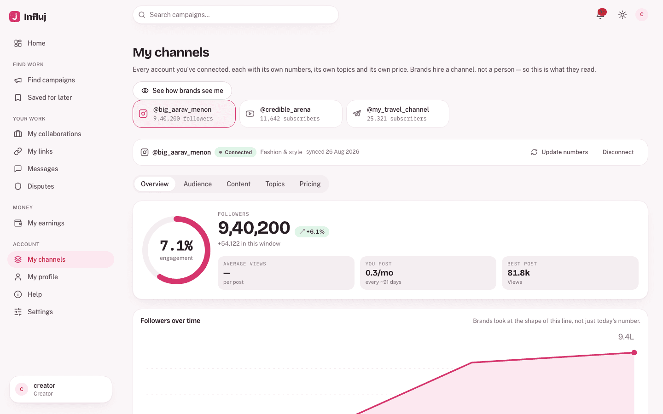663x414 pixels.
Task: Click the 9.4L chart label
Action: click(626, 337)
